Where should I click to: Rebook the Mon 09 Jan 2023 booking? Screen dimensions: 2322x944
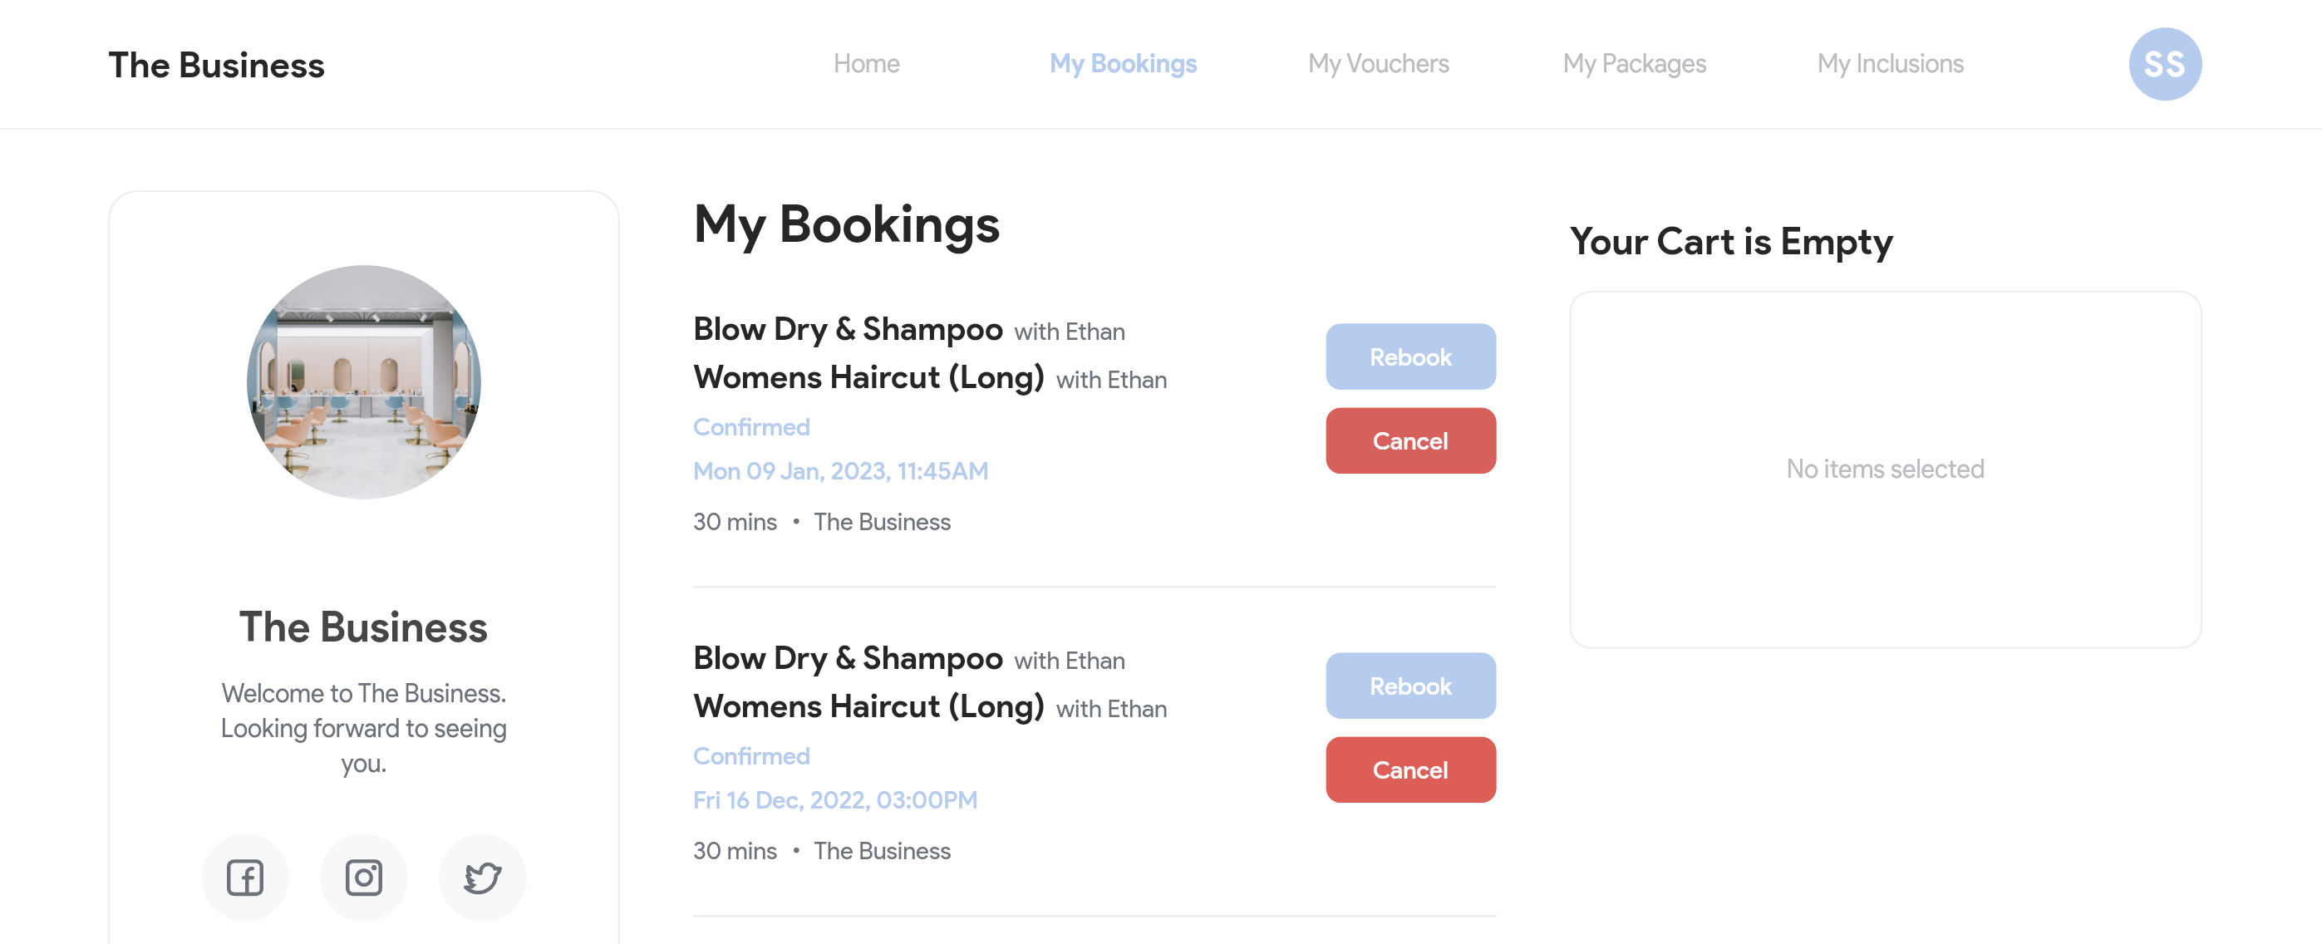[x=1410, y=357]
